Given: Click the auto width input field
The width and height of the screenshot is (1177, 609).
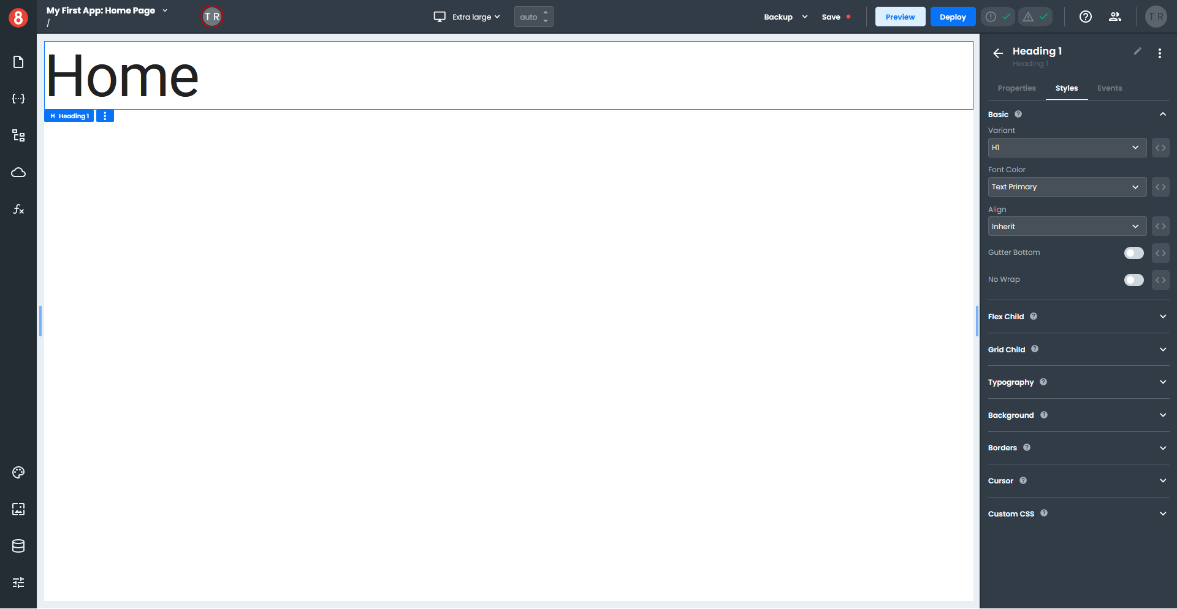Looking at the screenshot, I should (528, 17).
